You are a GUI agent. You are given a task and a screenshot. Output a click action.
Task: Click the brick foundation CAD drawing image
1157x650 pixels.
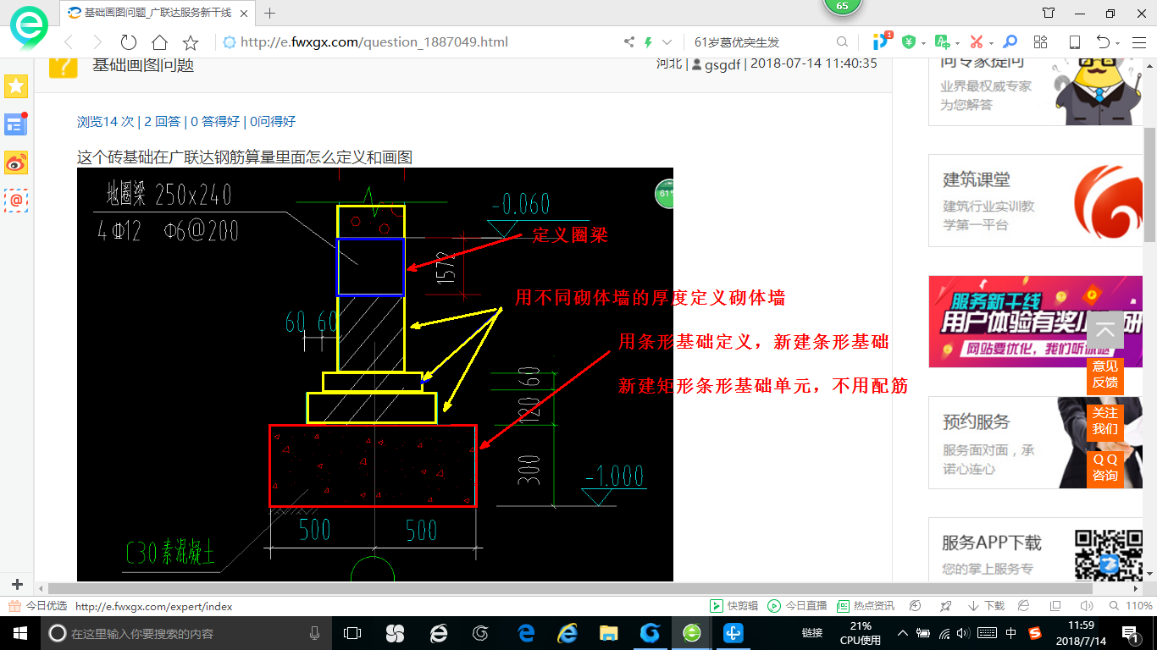[375, 374]
